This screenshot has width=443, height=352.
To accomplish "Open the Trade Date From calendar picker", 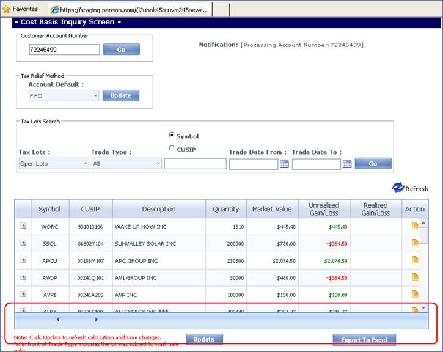I will coord(284,164).
